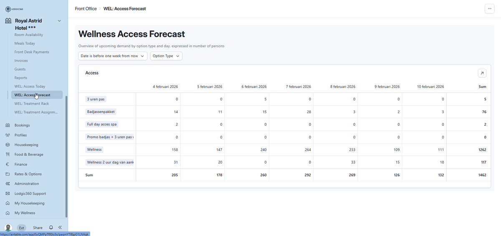The height and width of the screenshot is (236, 501).
Task: Click Front Office breadcrumb link
Action: click(86, 9)
